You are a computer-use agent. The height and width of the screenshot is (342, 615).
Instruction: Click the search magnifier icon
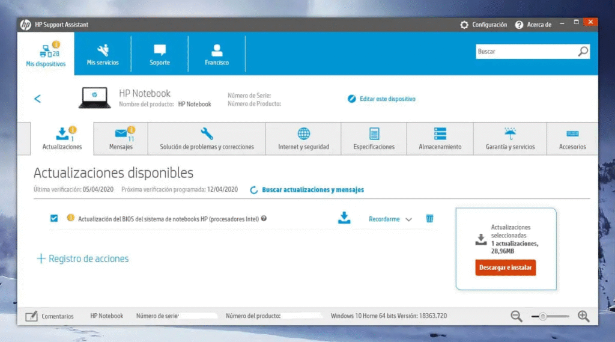pyautogui.click(x=583, y=52)
